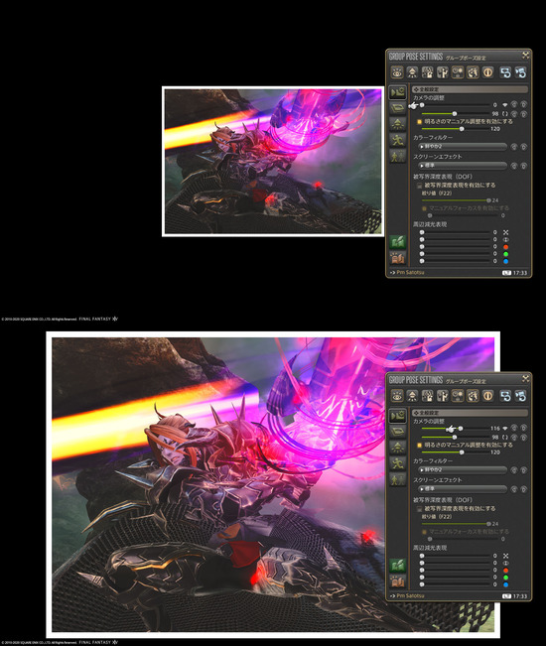Toggle the eye gaze icon in upper Group Pose panel

click(x=397, y=72)
